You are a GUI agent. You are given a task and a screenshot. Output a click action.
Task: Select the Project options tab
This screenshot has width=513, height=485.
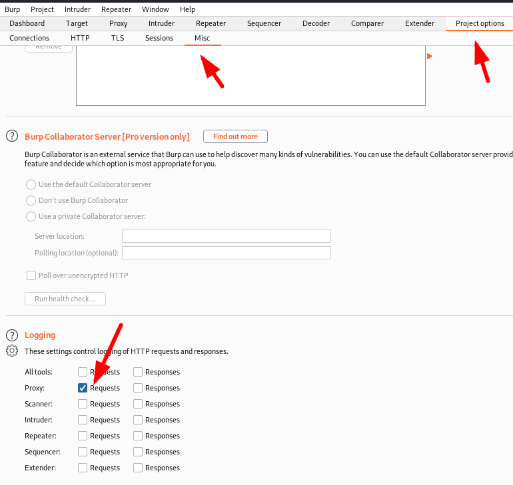click(x=480, y=23)
